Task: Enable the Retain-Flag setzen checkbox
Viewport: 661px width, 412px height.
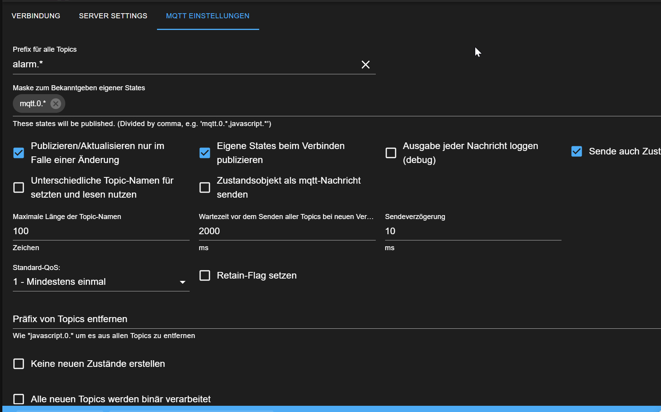Action: (205, 275)
